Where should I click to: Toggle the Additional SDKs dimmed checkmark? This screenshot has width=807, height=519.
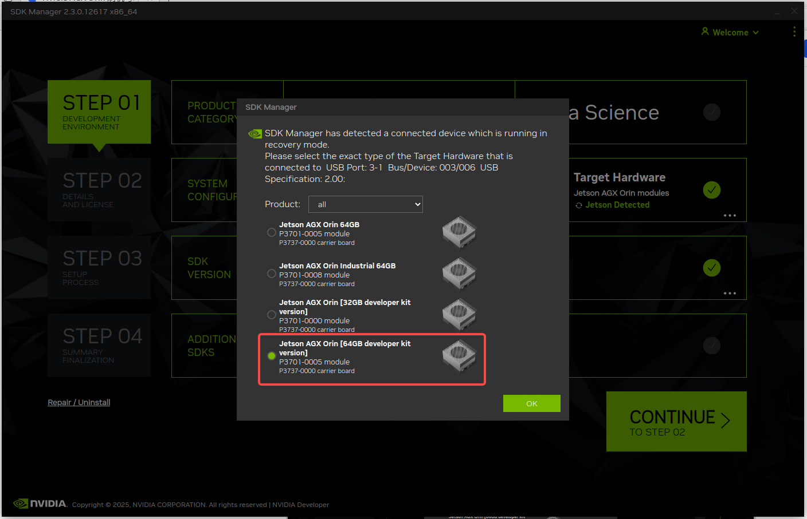point(712,346)
